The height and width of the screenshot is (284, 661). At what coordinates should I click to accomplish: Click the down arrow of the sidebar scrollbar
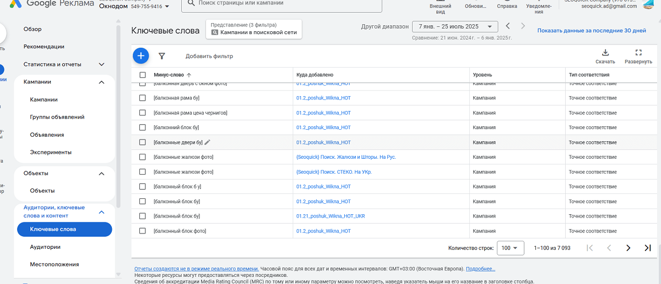tap(118, 274)
